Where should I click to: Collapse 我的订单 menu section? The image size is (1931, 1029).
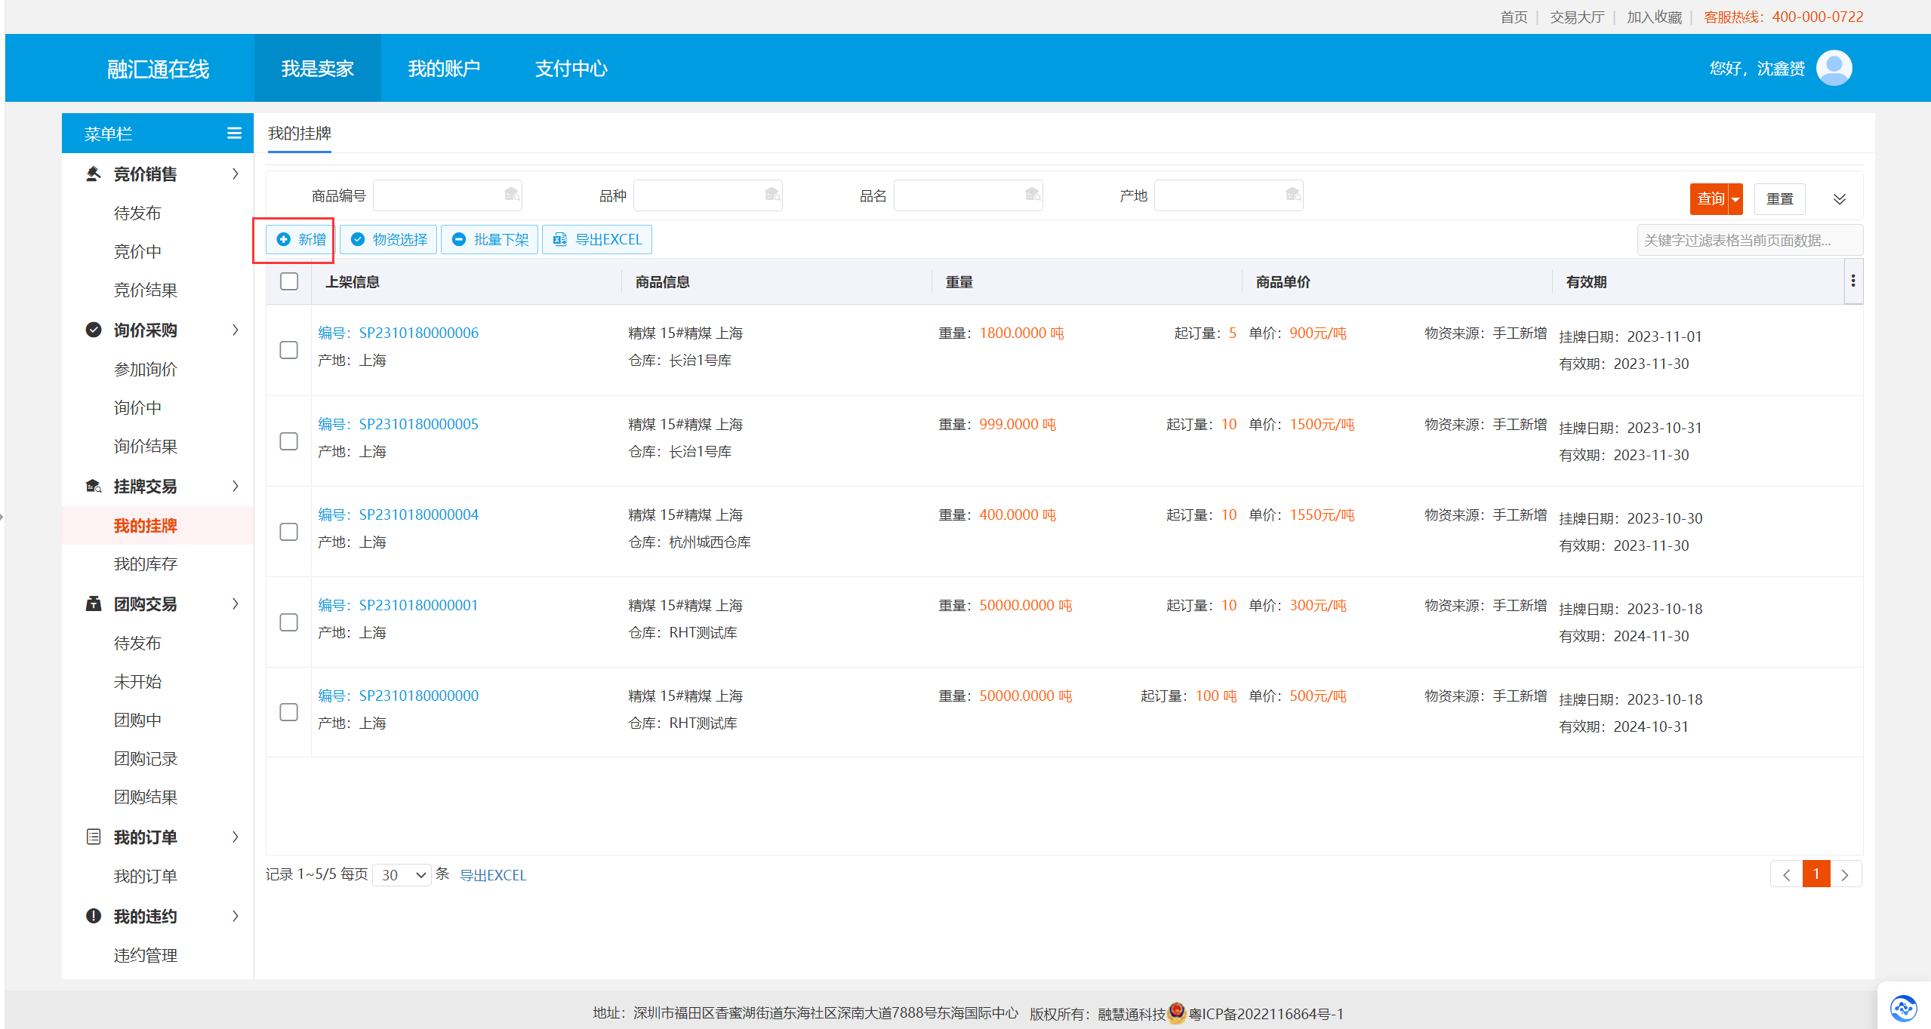pyautogui.click(x=236, y=837)
